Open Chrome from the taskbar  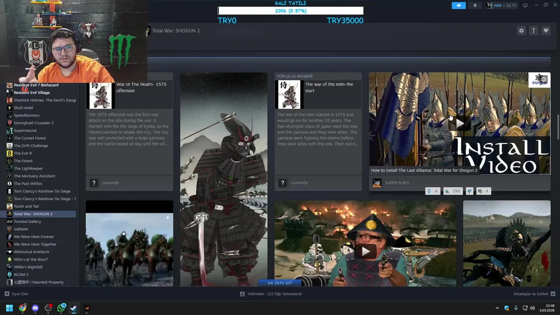point(22,308)
